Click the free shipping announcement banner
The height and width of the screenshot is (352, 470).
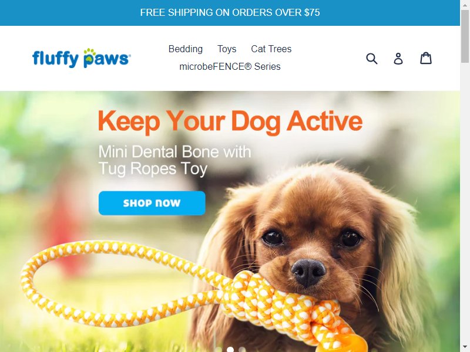230,12
